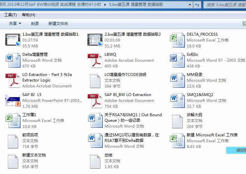Select file name 新建文本文档

34,155
